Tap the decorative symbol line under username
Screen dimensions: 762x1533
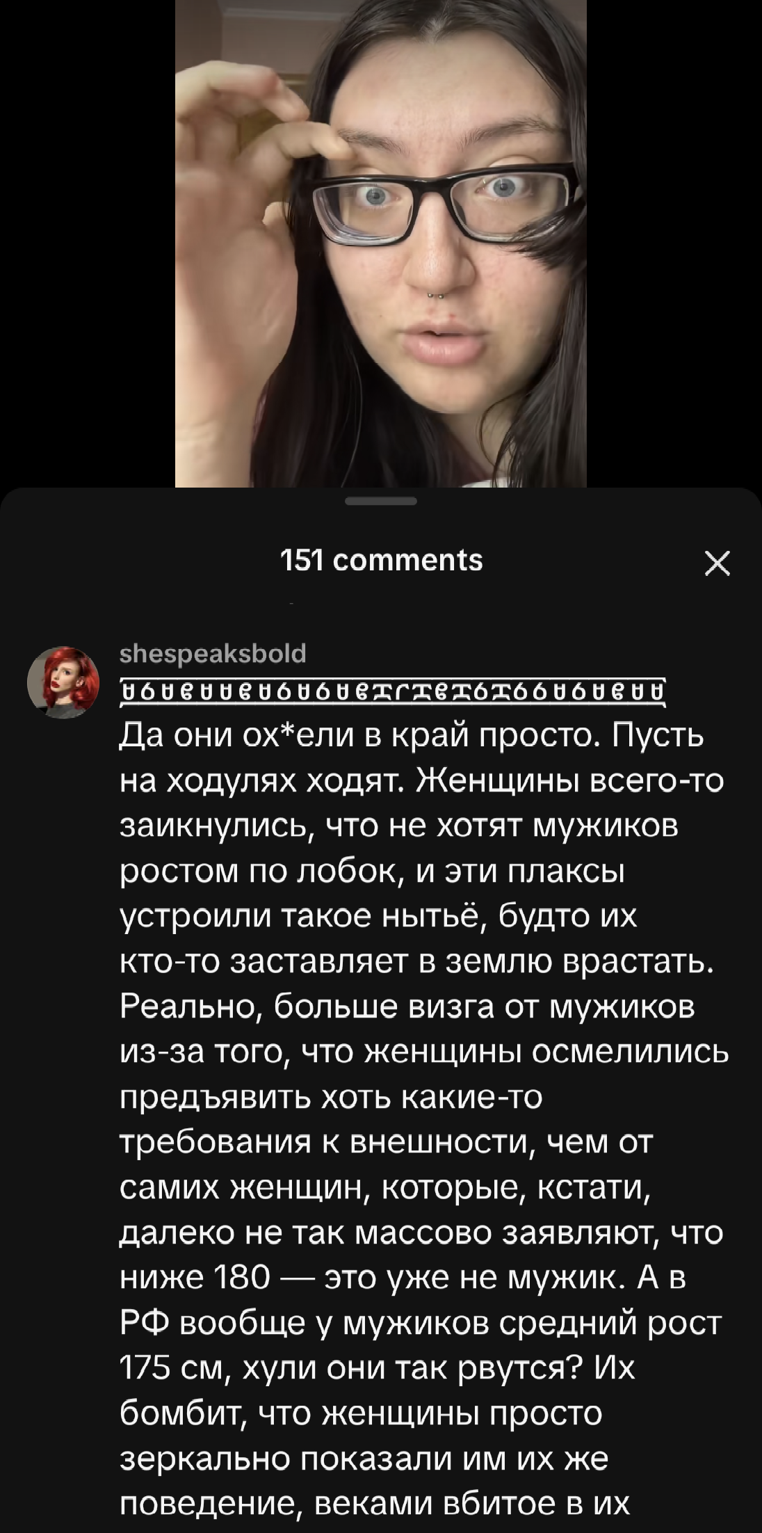coord(394,691)
